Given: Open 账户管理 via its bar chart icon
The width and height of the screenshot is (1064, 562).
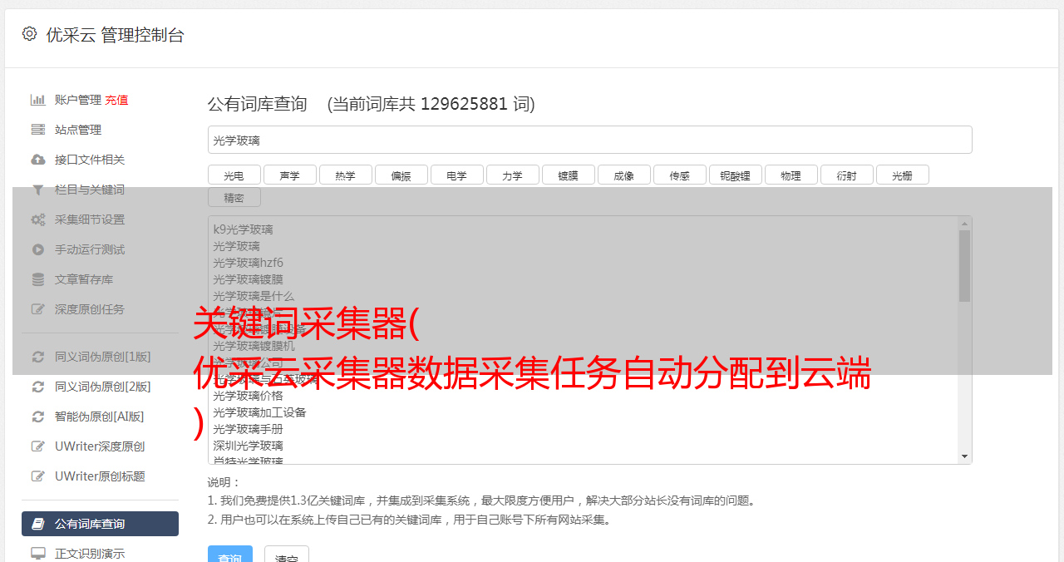Looking at the screenshot, I should [37, 100].
